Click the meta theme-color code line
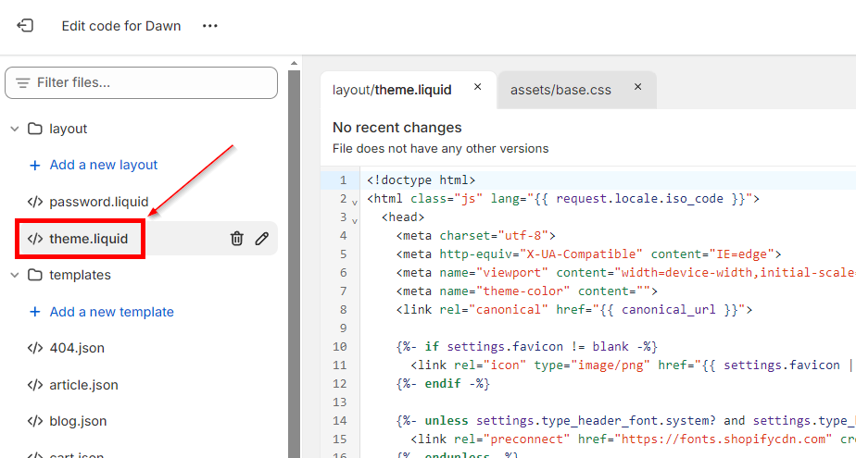The width and height of the screenshot is (856, 458). (x=527, y=291)
